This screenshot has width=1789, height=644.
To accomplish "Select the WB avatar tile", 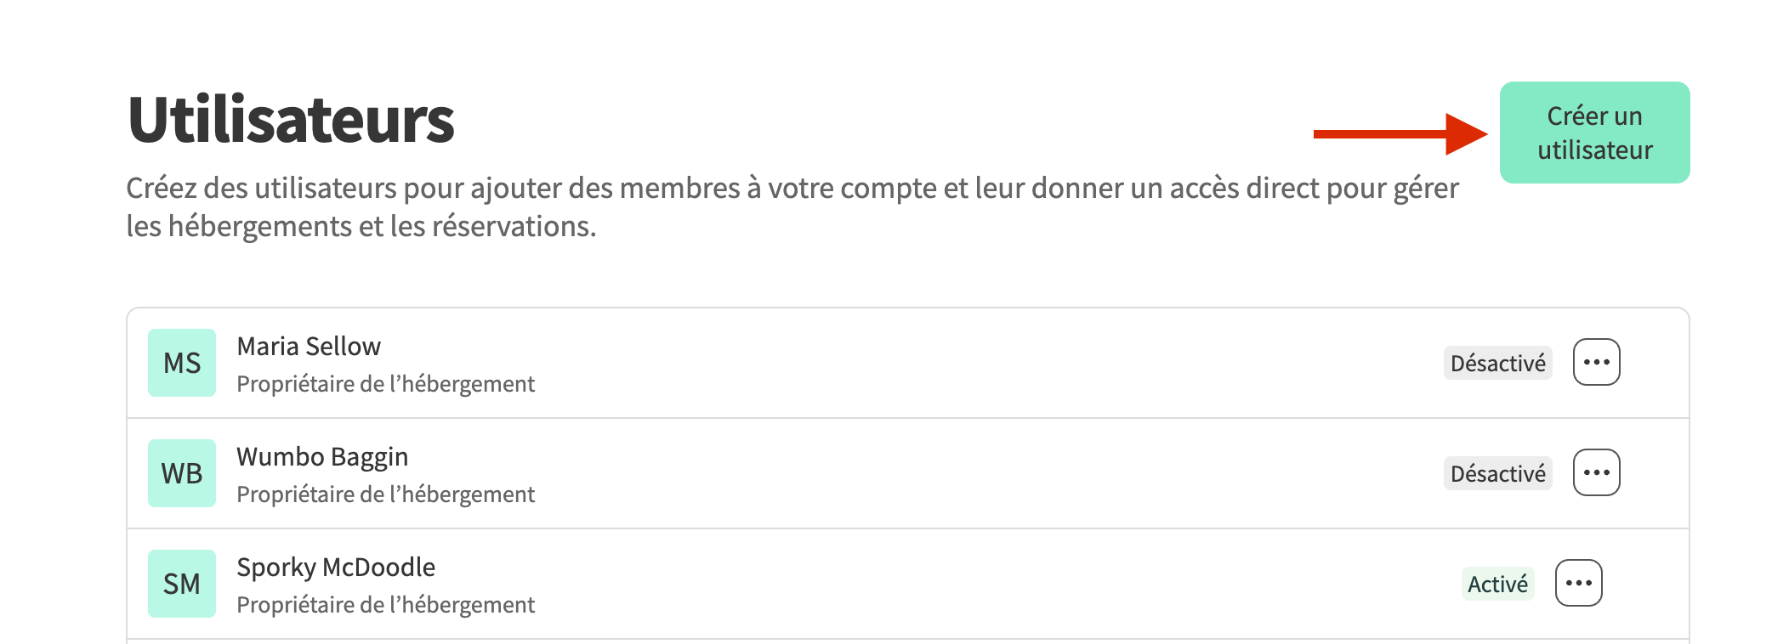I will pyautogui.click(x=182, y=473).
